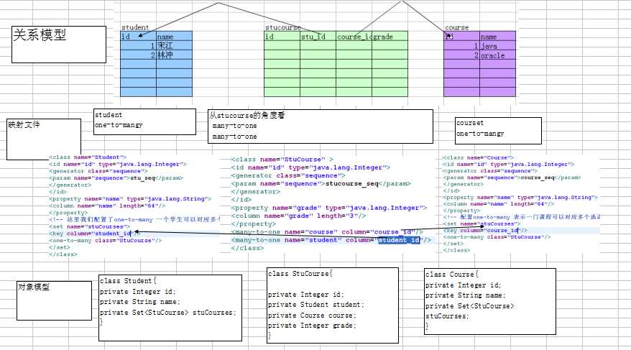The image size is (631, 350).
Task: Select the 'oracle' cell in the course table
Action: coord(498,55)
